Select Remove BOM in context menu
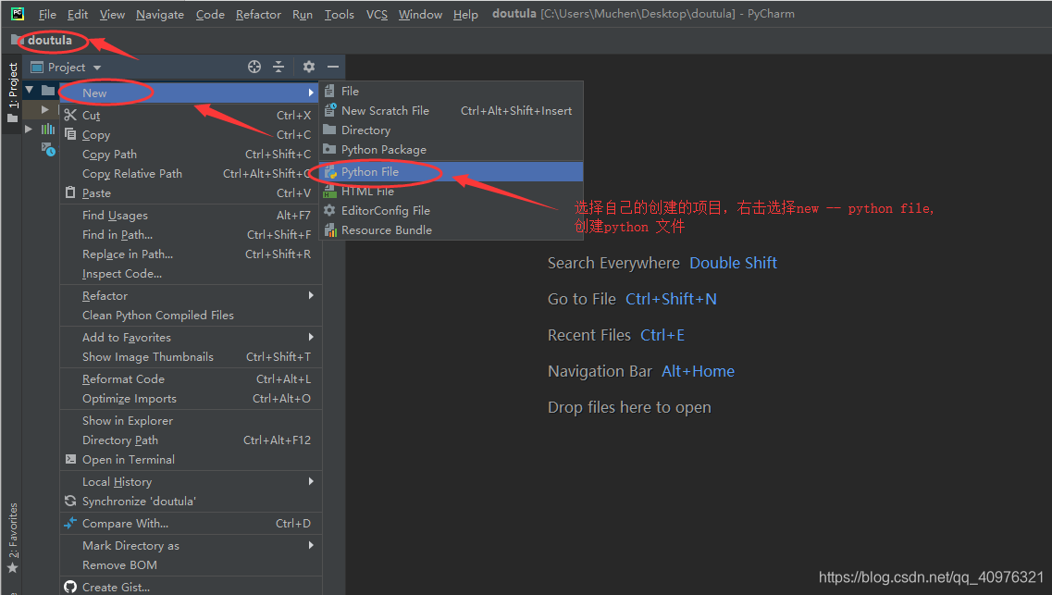 point(191,564)
